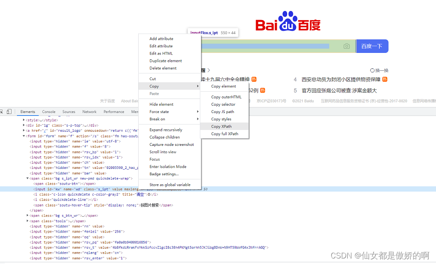
Task: Select Copy XPath
Action: 224,126
